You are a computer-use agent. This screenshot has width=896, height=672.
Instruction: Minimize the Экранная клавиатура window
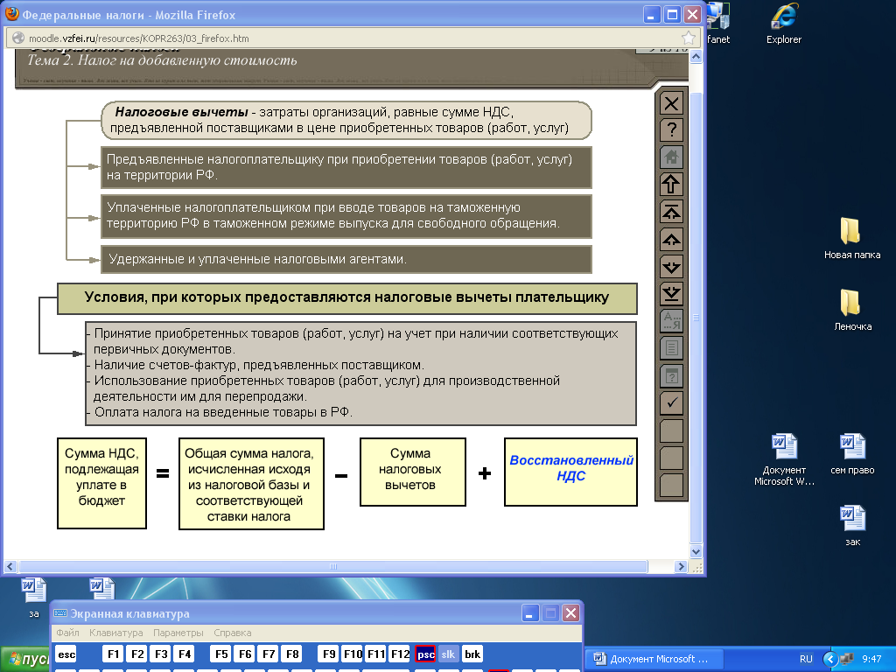pyautogui.click(x=529, y=613)
